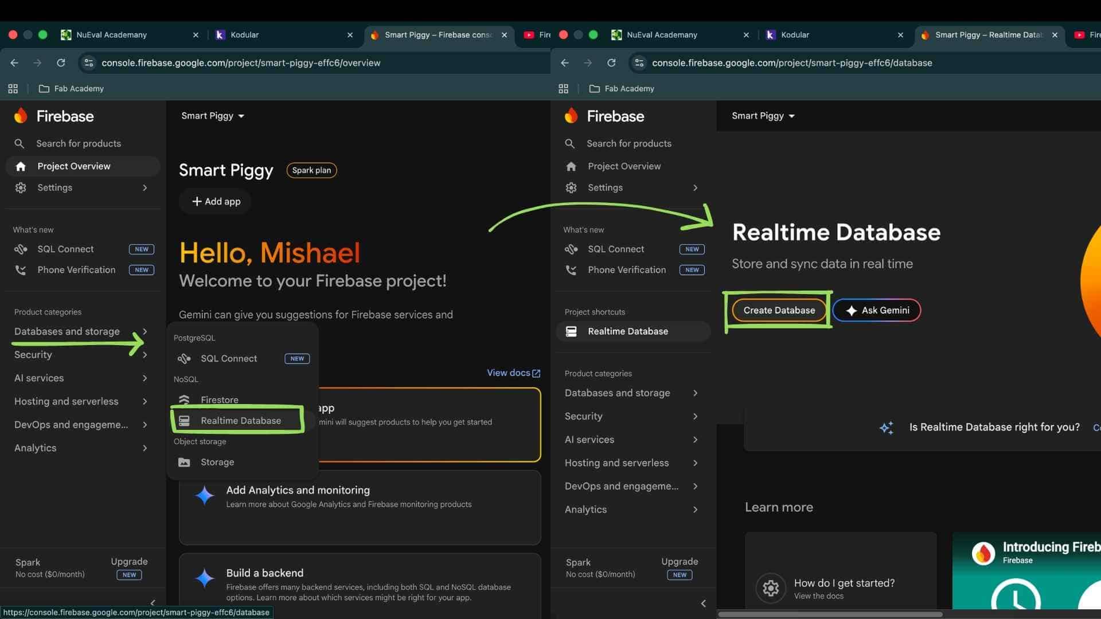Screen dimensions: 1101x619
Task: Open apps grid icon in left bookmarks bar
Action: click(x=13, y=89)
